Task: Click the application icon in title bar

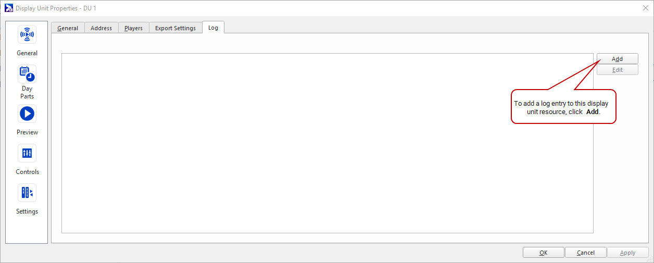Action: (x=8, y=8)
